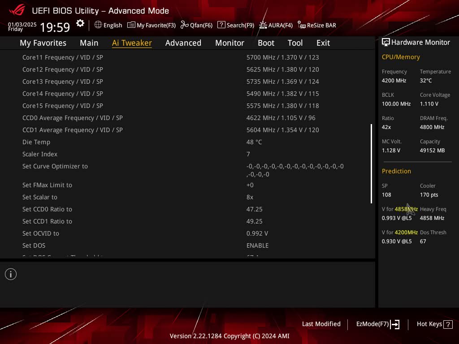Click the vertical scrollbar thumb
The width and height of the screenshot is (459, 344).
point(371,163)
